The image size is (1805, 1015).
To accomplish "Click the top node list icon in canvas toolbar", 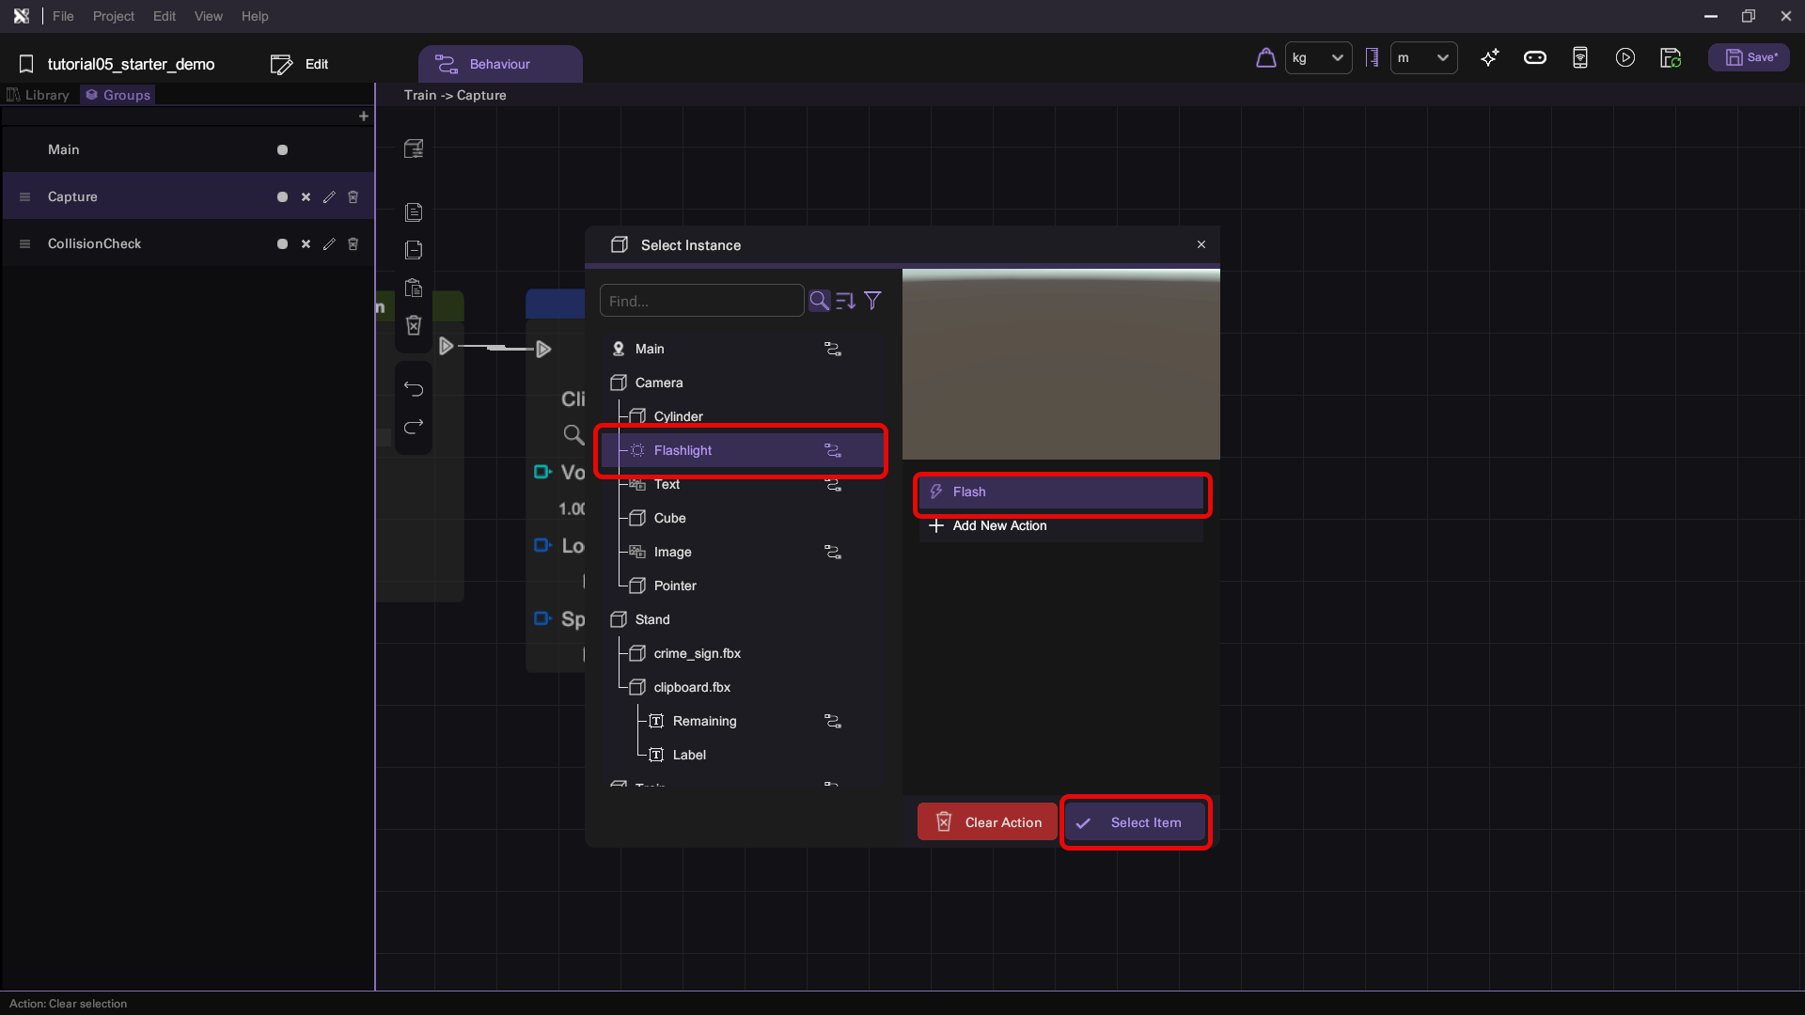I will coord(414,148).
